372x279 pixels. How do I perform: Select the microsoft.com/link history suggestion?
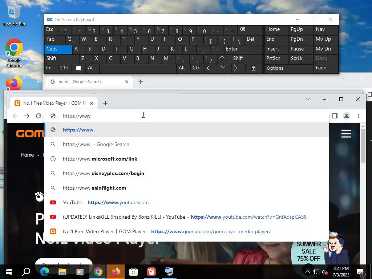(187, 159)
